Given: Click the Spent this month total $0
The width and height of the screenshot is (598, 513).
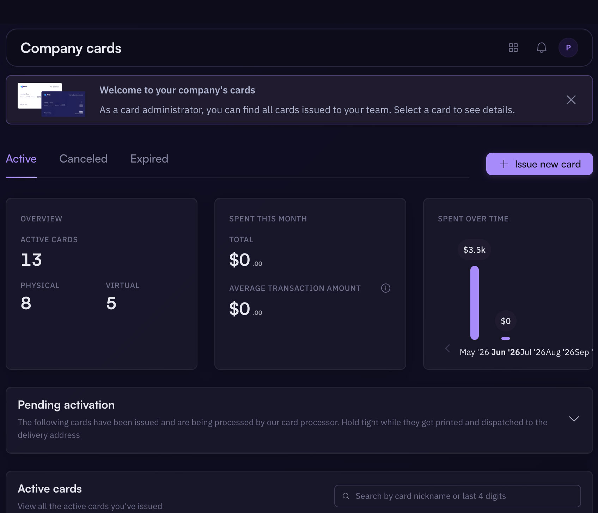Looking at the screenshot, I should pyautogui.click(x=246, y=260).
